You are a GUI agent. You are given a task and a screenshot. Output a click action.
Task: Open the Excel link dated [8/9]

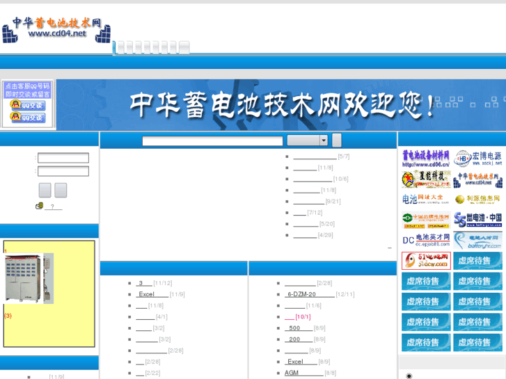[301, 362]
